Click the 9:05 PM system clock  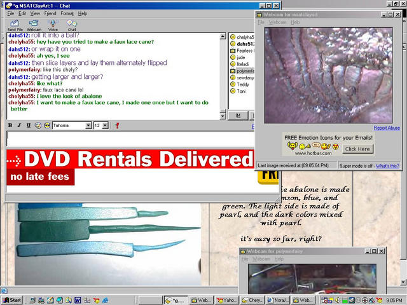394,300
